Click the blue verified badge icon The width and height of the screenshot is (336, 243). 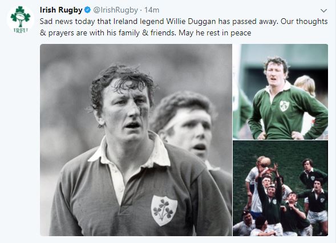(x=87, y=10)
